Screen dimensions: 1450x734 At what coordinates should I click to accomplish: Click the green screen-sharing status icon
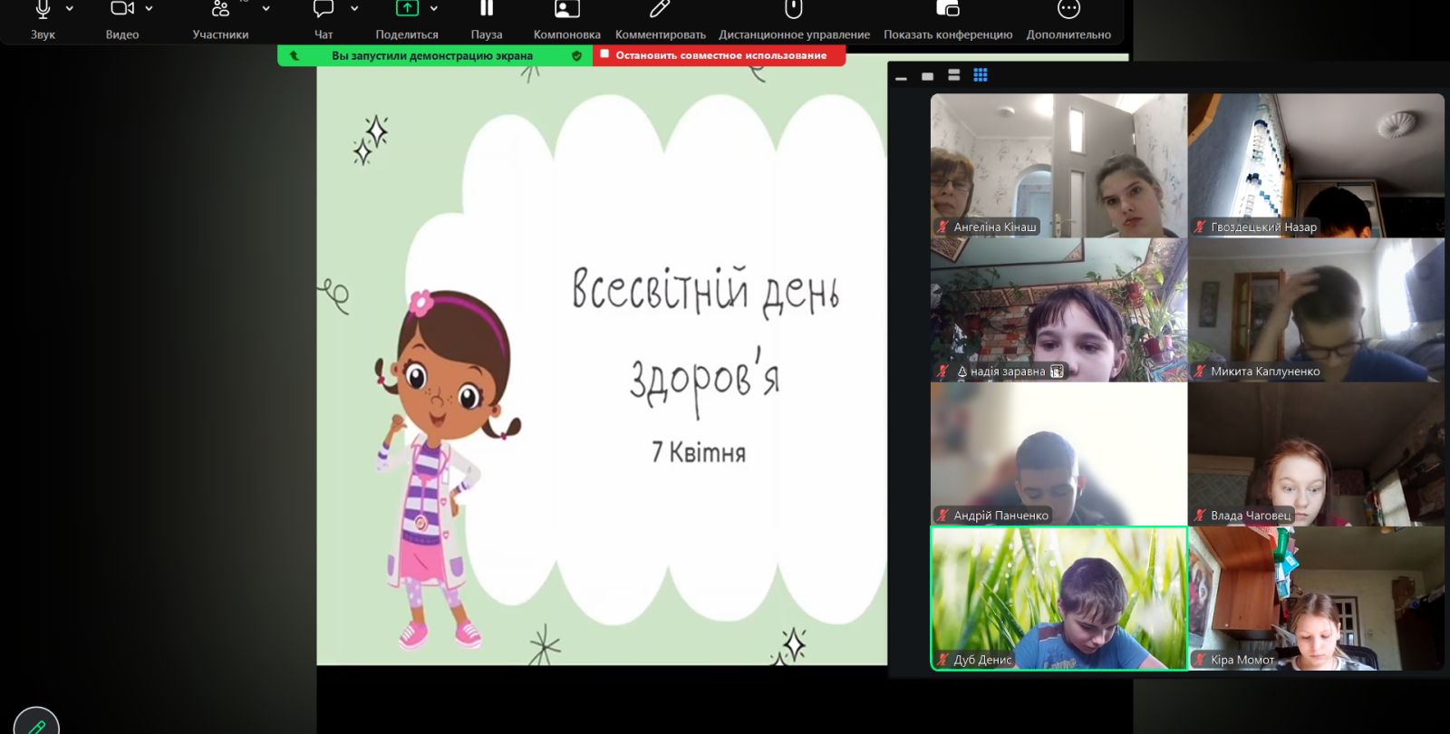(294, 56)
